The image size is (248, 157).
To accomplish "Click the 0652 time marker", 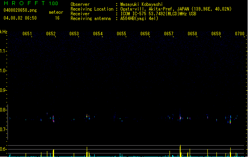I will pyautogui.click(x=51, y=34).
